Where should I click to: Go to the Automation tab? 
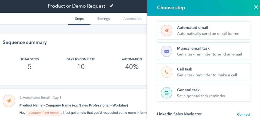[132, 19]
